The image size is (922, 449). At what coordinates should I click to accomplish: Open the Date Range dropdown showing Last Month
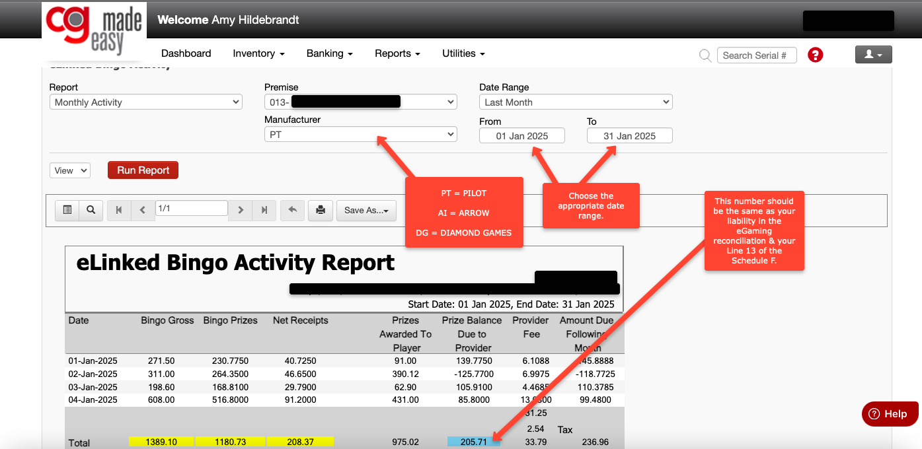(x=576, y=102)
